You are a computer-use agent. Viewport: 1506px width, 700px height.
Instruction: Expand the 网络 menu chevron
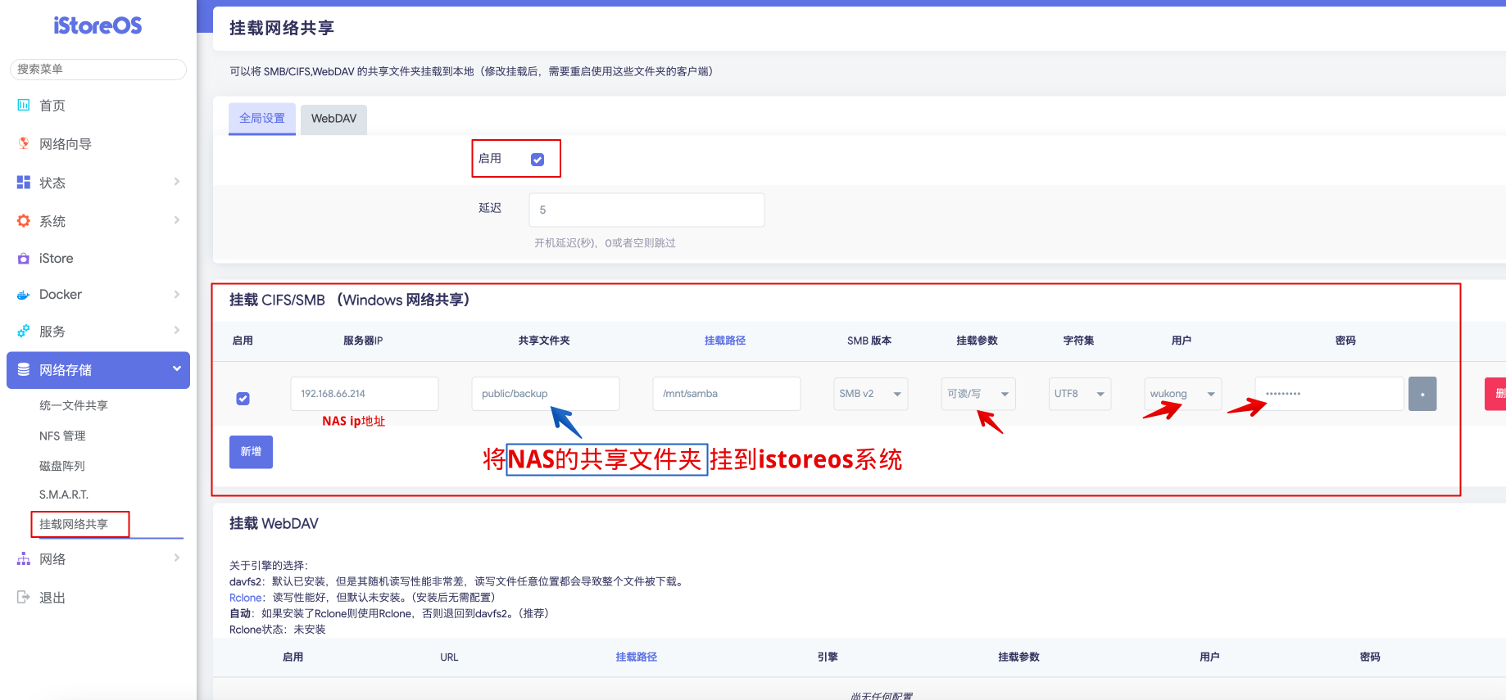tap(176, 558)
